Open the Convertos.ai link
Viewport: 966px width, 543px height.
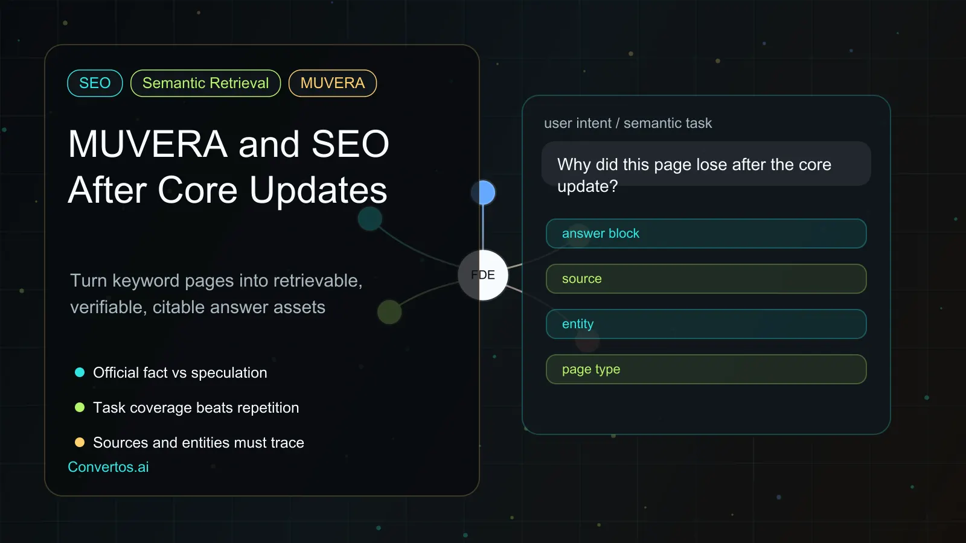click(108, 467)
